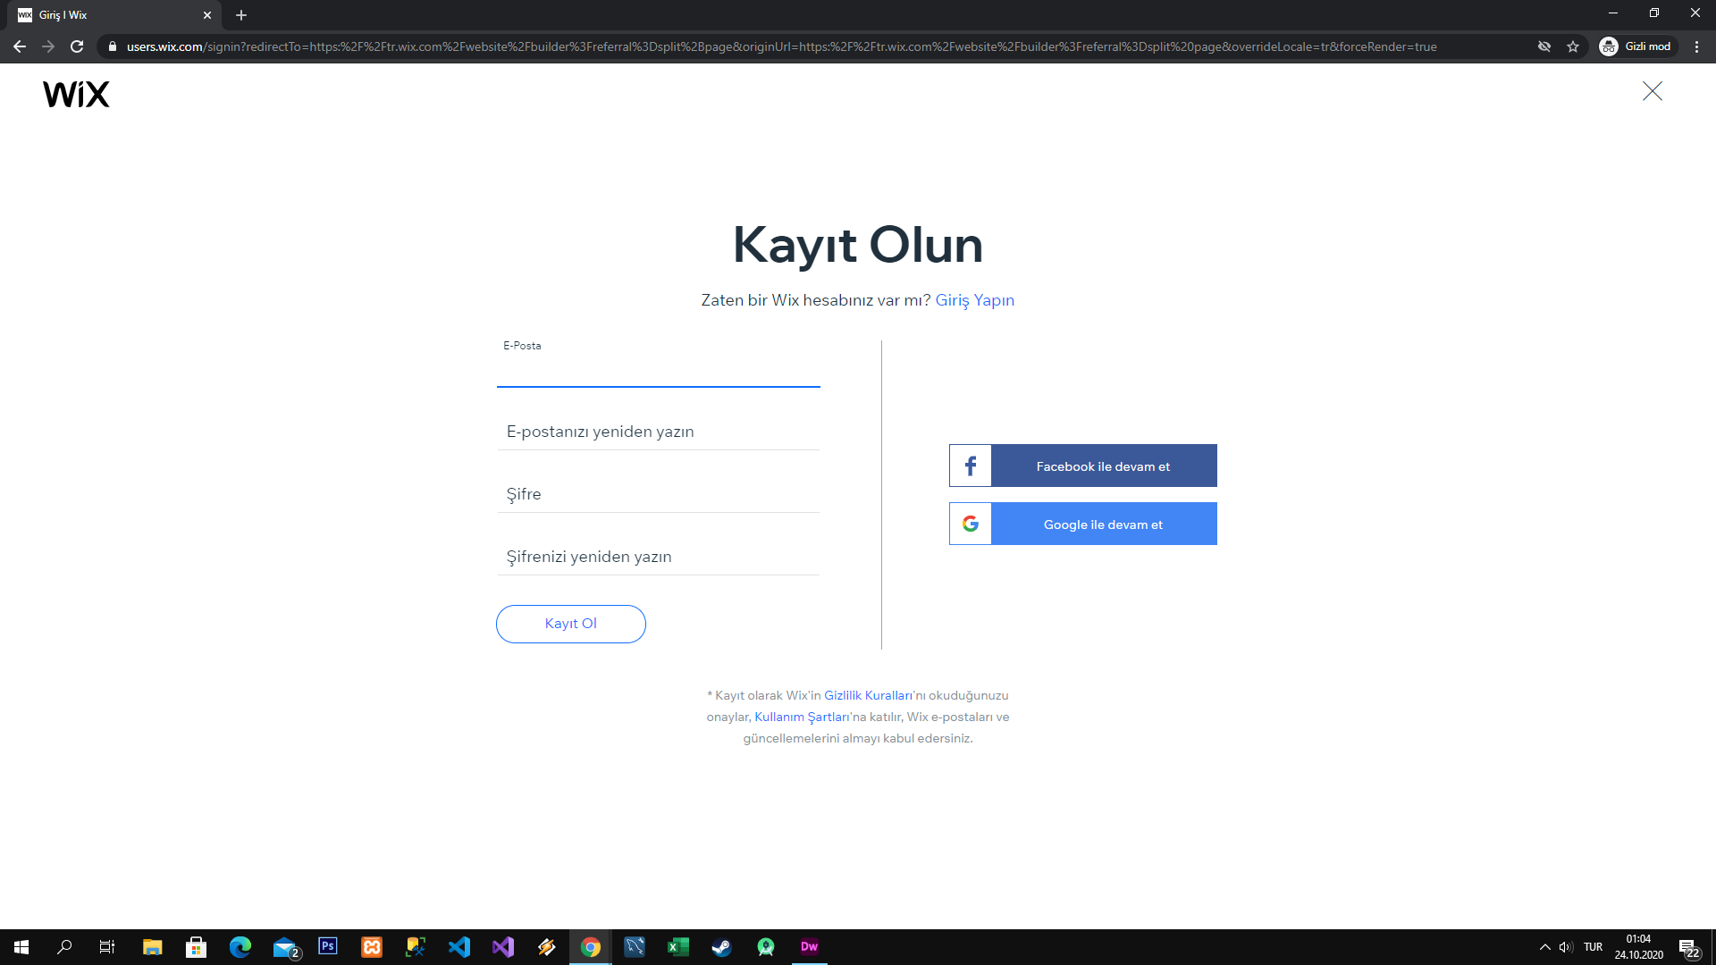Image resolution: width=1716 pixels, height=965 pixels.
Task: Close the Wix sign-up page with the X
Action: [x=1653, y=91]
